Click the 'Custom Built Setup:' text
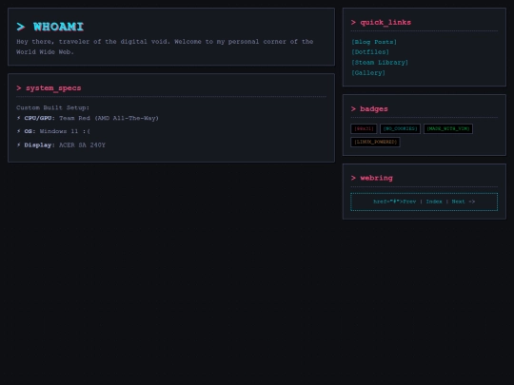 pyautogui.click(x=52, y=107)
